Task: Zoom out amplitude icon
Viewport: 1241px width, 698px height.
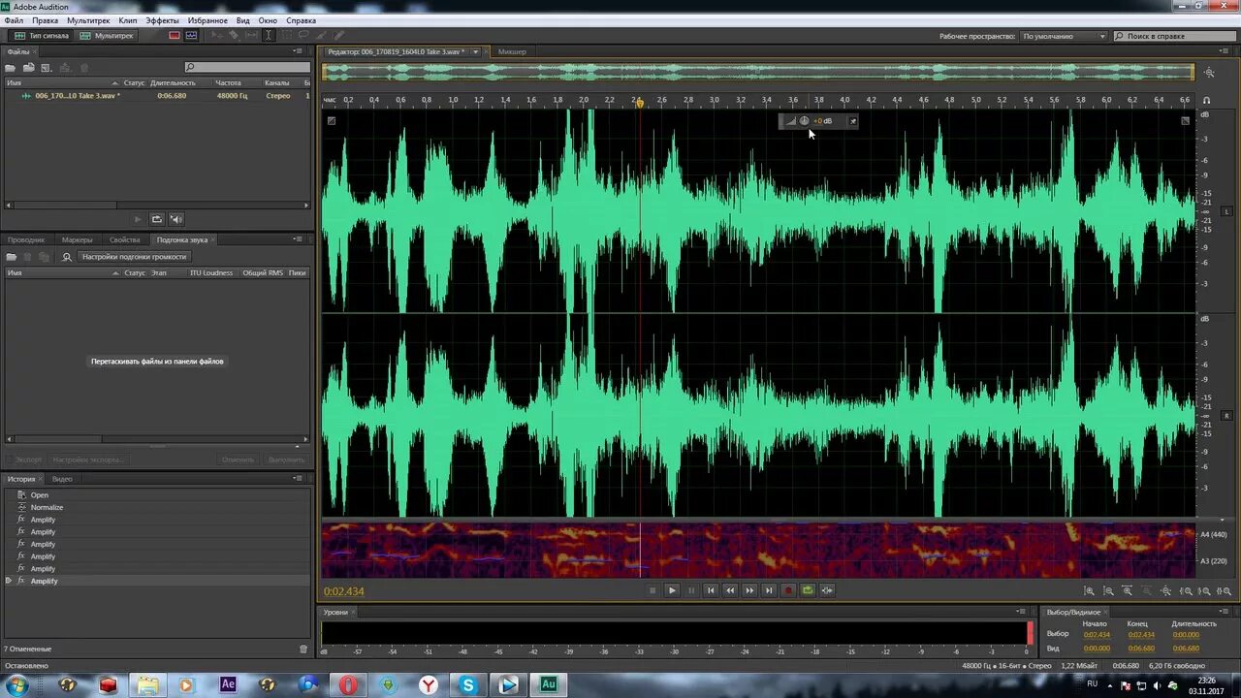Action: point(1108,590)
